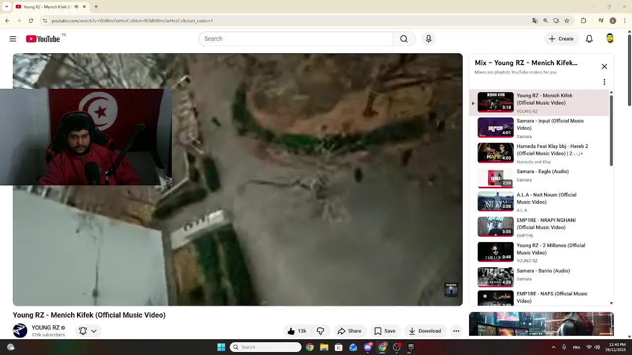Play Samara - Input from the mix
The width and height of the screenshot is (632, 355).
pos(540,128)
